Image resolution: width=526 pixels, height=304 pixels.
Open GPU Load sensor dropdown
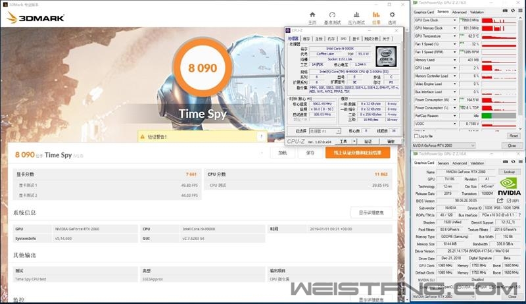(455, 68)
